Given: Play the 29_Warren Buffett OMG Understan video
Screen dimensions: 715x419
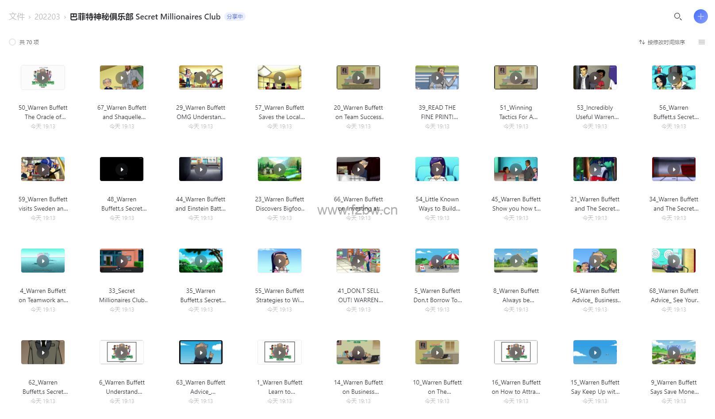Looking at the screenshot, I should pos(201,77).
